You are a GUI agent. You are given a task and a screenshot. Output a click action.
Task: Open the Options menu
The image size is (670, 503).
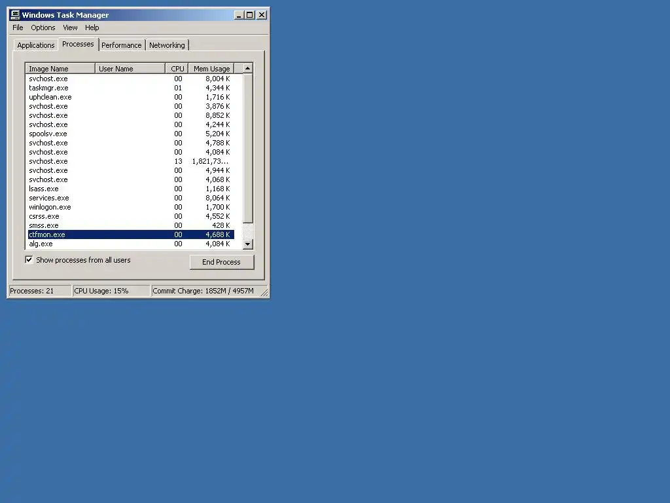click(43, 28)
